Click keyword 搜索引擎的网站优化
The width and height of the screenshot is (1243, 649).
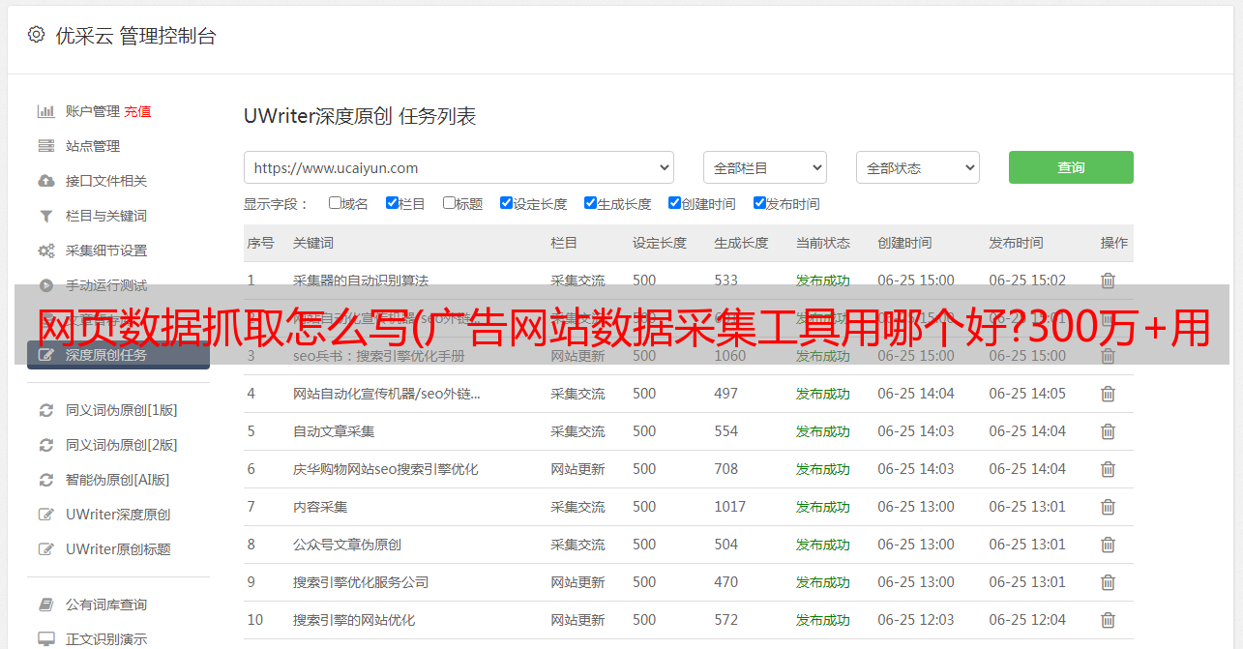(x=354, y=620)
